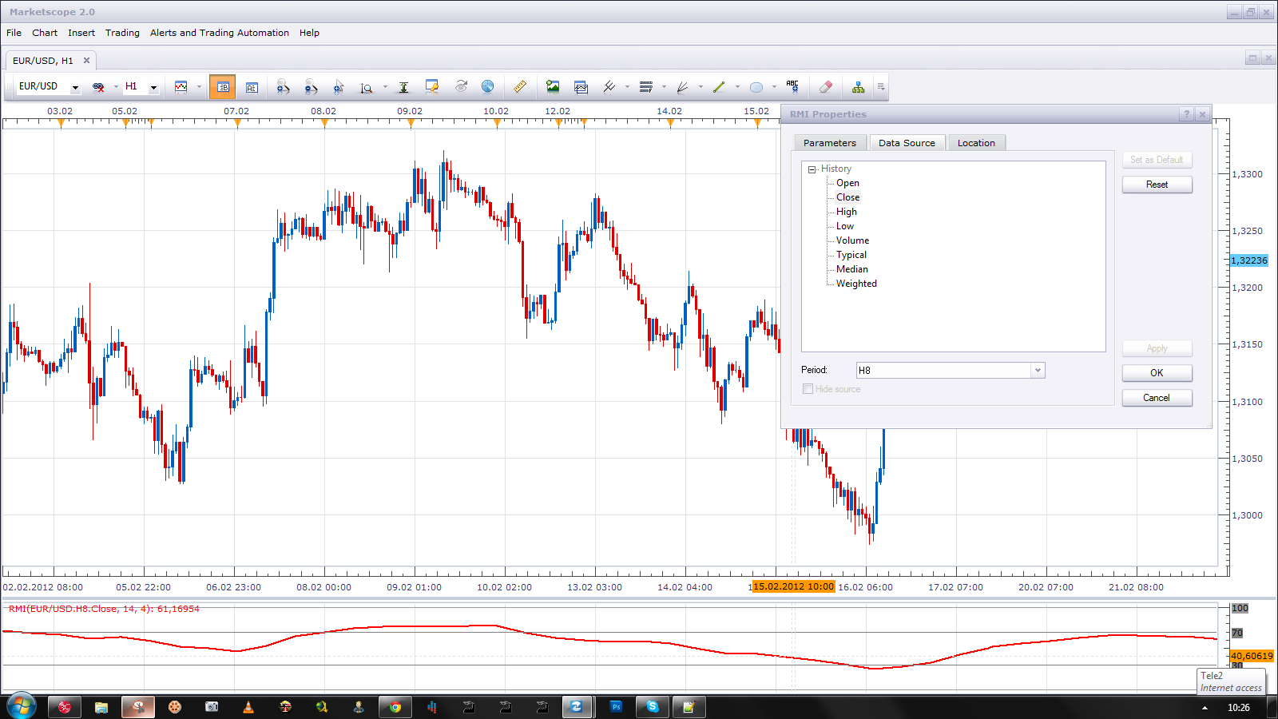Collapse the History tree node
Screen dimensions: 1278x719
pyautogui.click(x=812, y=169)
